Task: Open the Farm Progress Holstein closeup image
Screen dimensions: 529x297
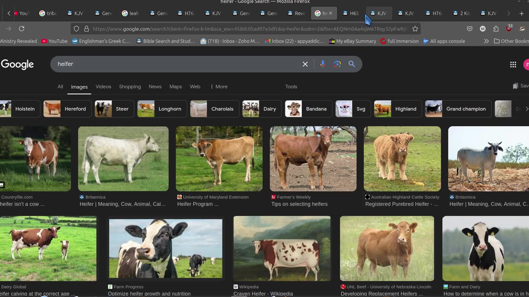Action: [166, 248]
